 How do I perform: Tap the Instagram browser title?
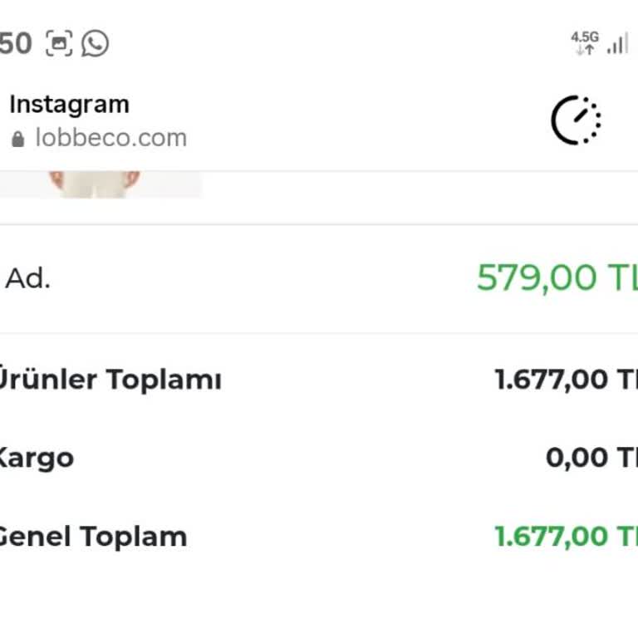[x=69, y=105]
